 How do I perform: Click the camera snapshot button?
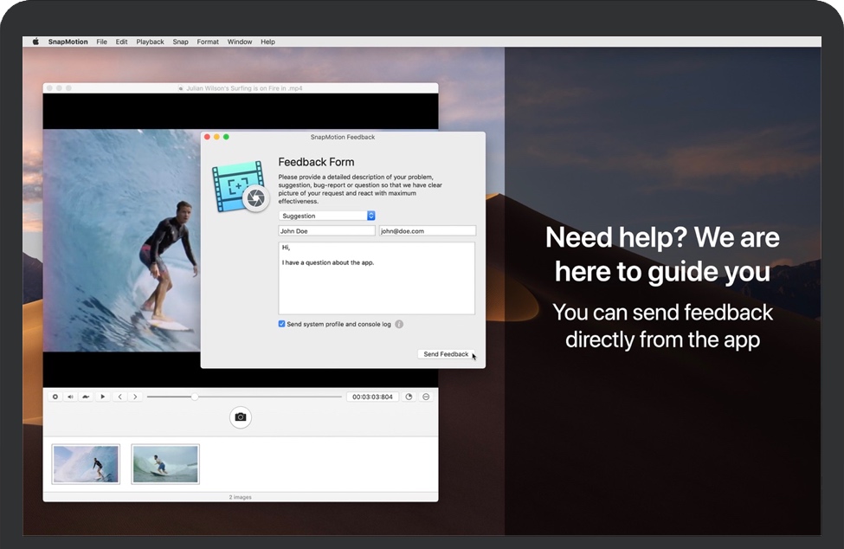coord(241,417)
